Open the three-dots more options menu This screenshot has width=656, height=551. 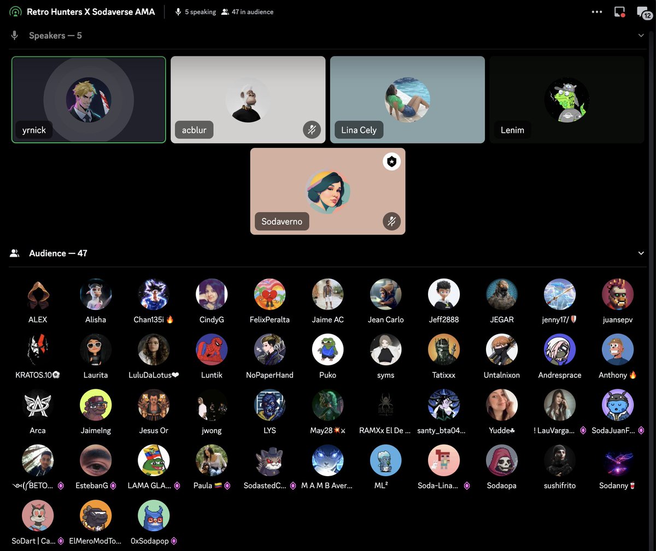[596, 11]
